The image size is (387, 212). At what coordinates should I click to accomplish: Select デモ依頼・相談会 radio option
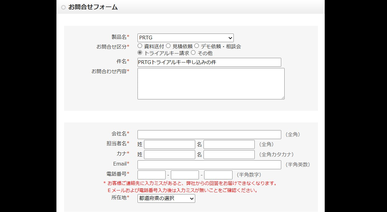[197, 46]
